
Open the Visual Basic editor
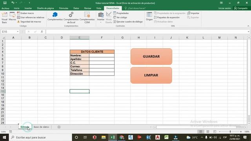[x=4, y=18]
